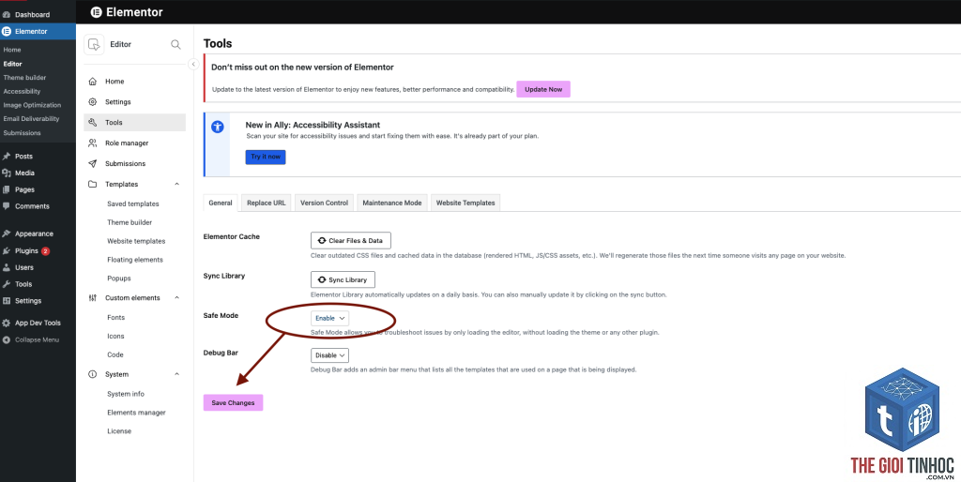Open Home in the WordPress sidebar submenu
Image resolution: width=961 pixels, height=482 pixels.
pyautogui.click(x=12, y=50)
